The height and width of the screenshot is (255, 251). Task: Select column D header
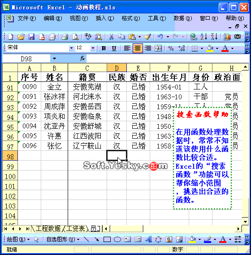pos(117,68)
